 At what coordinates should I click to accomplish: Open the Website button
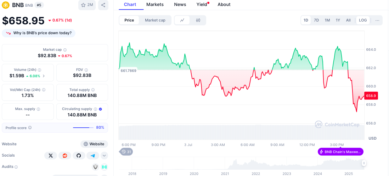[94, 144]
